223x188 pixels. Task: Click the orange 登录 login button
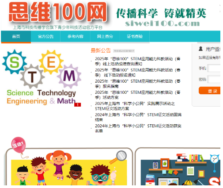(x=209, y=91)
